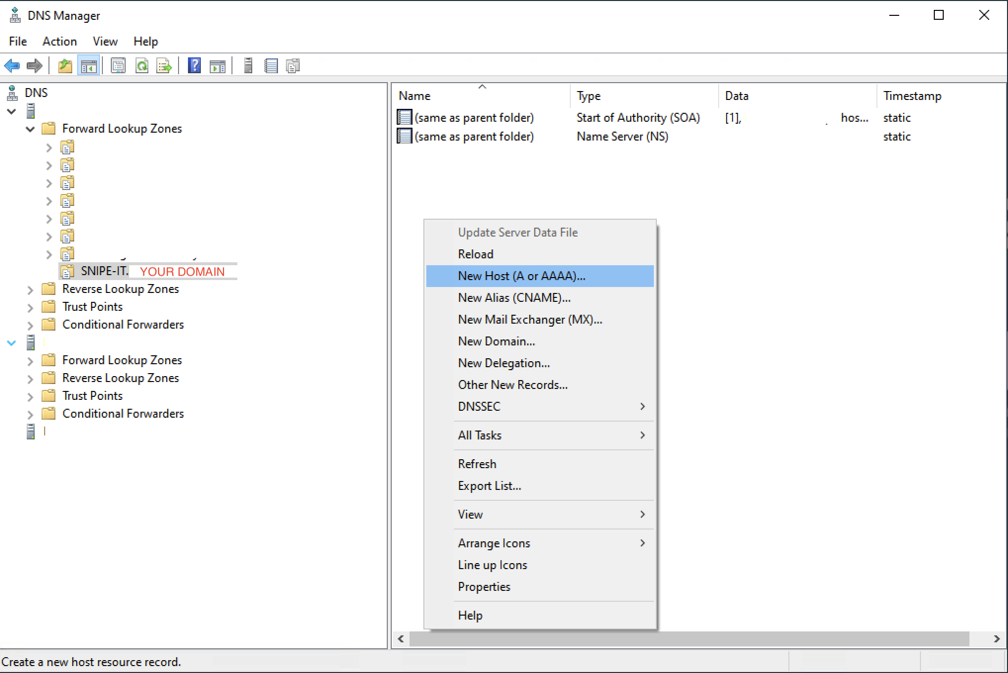1008x673 pixels.
Task: Expand first server's Conditional Forwarders
Action: pos(30,325)
